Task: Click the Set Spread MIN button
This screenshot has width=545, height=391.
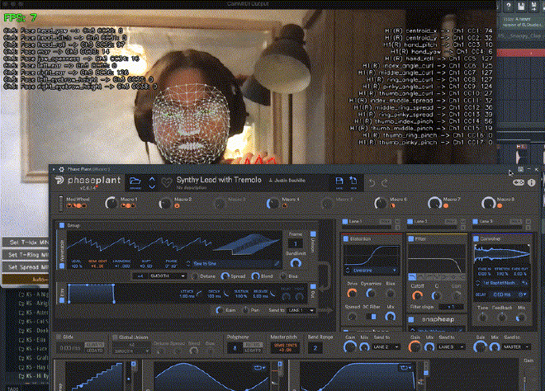Action: 26,267
